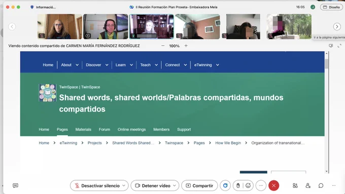Open the Learn menu
This screenshot has width=345, height=194.
tap(121, 65)
